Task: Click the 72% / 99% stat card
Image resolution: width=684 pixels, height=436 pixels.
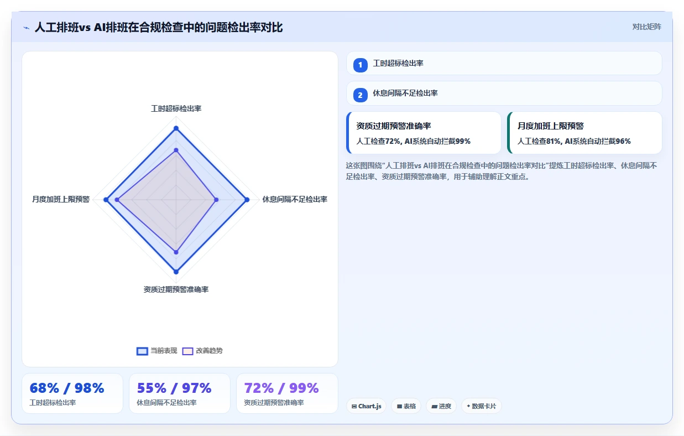Action: [287, 393]
